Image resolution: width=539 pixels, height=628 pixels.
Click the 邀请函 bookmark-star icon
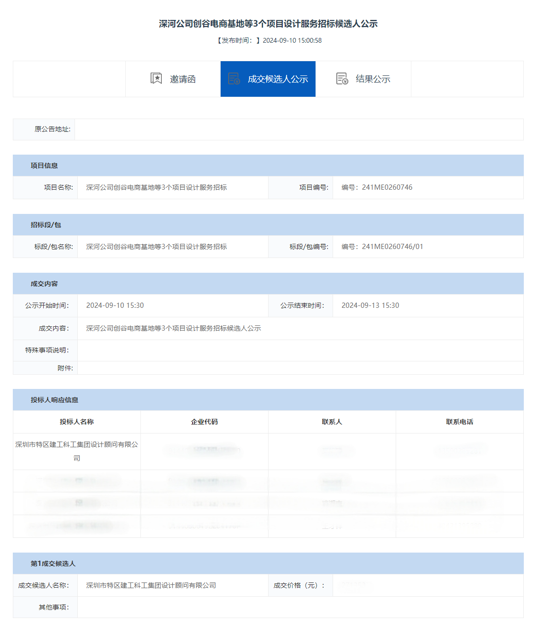156,78
